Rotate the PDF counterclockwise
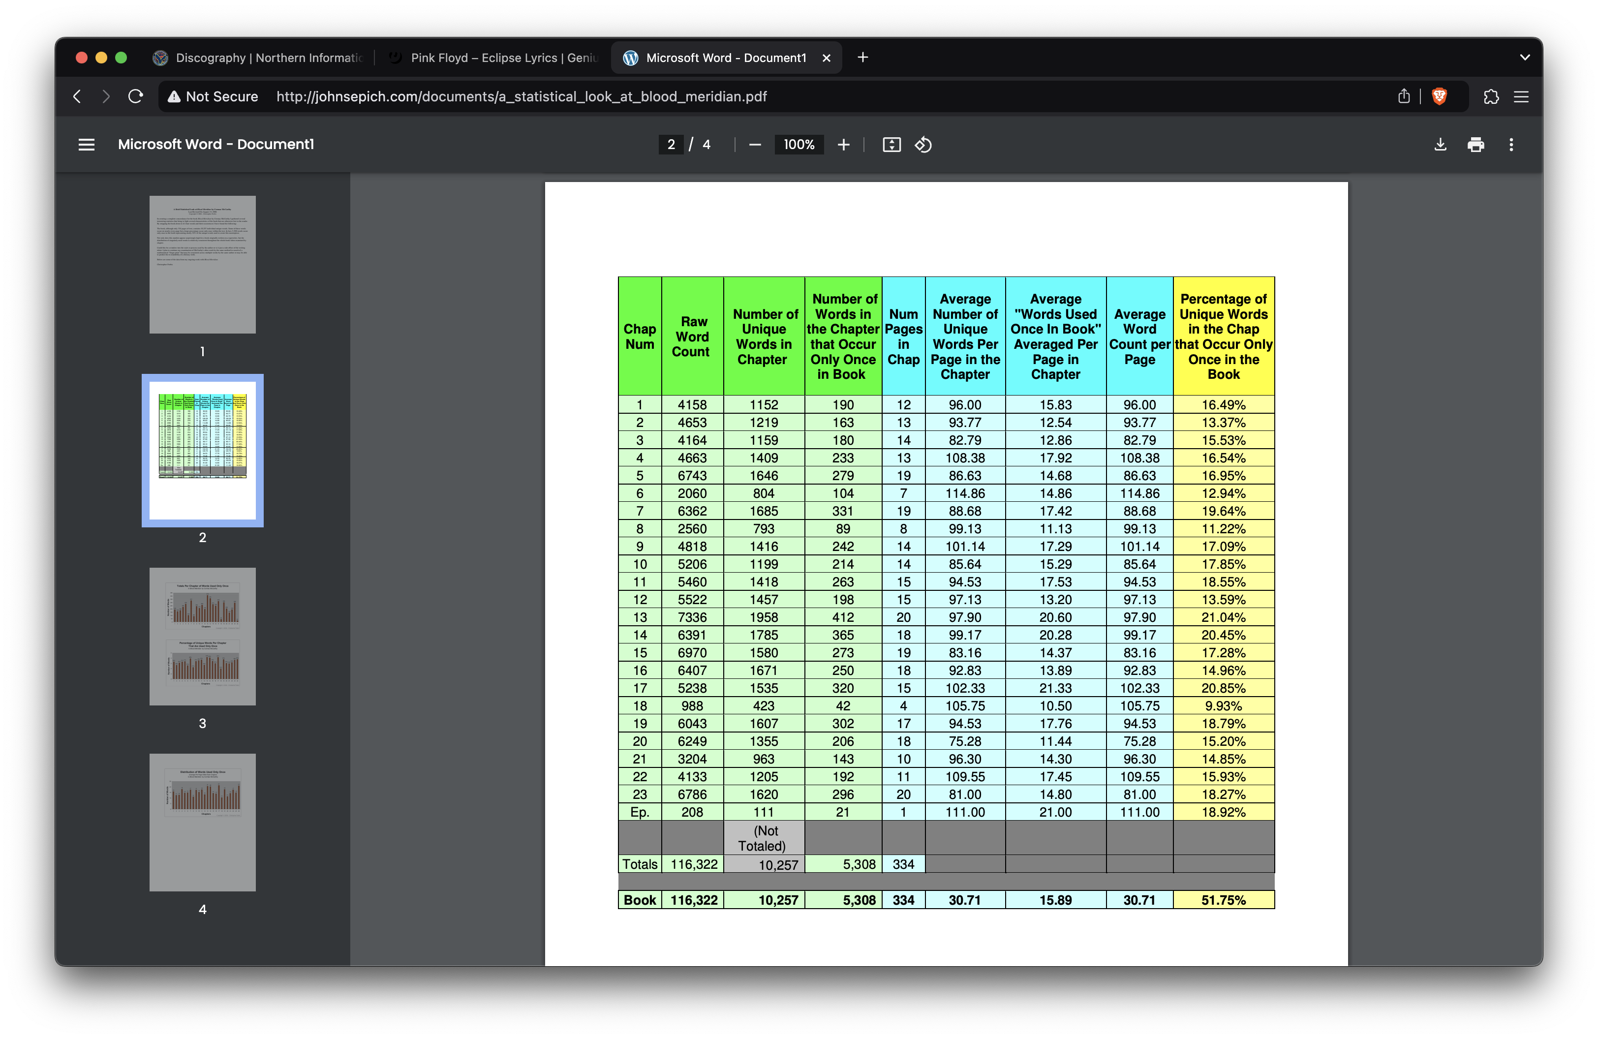 pyautogui.click(x=923, y=144)
